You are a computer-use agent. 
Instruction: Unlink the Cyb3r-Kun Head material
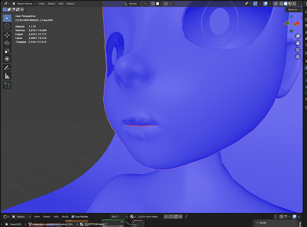(180, 217)
